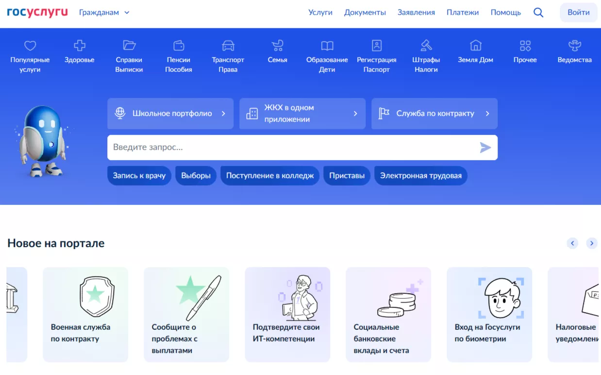The height and width of the screenshot is (375, 601).
Task: Open the Здоровье category icon
Action: [79, 45]
